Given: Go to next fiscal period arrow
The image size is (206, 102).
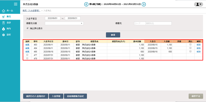Looking at the screenshot, I should tap(144, 4).
